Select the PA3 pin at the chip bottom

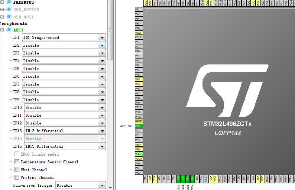[x=145, y=179]
